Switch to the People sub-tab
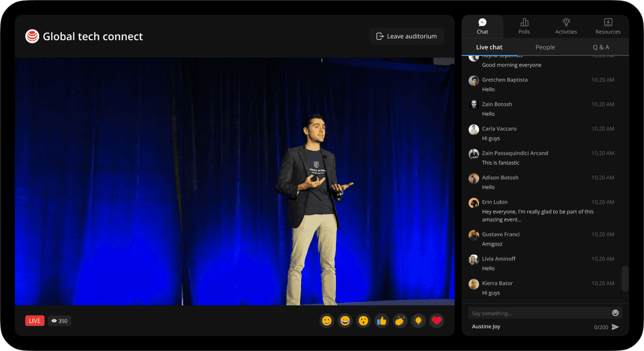This screenshot has width=644, height=351. [545, 47]
